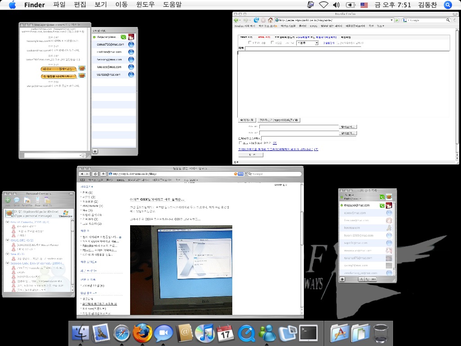The image size is (461, 346).
Task: Click the browse button for File #1
Action: coord(348,127)
